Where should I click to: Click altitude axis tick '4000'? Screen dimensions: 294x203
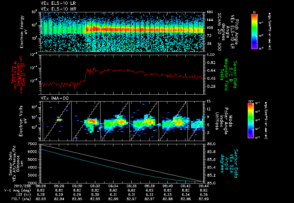coord(32,167)
